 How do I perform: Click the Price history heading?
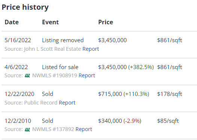pyautogui.click(x=25, y=7)
